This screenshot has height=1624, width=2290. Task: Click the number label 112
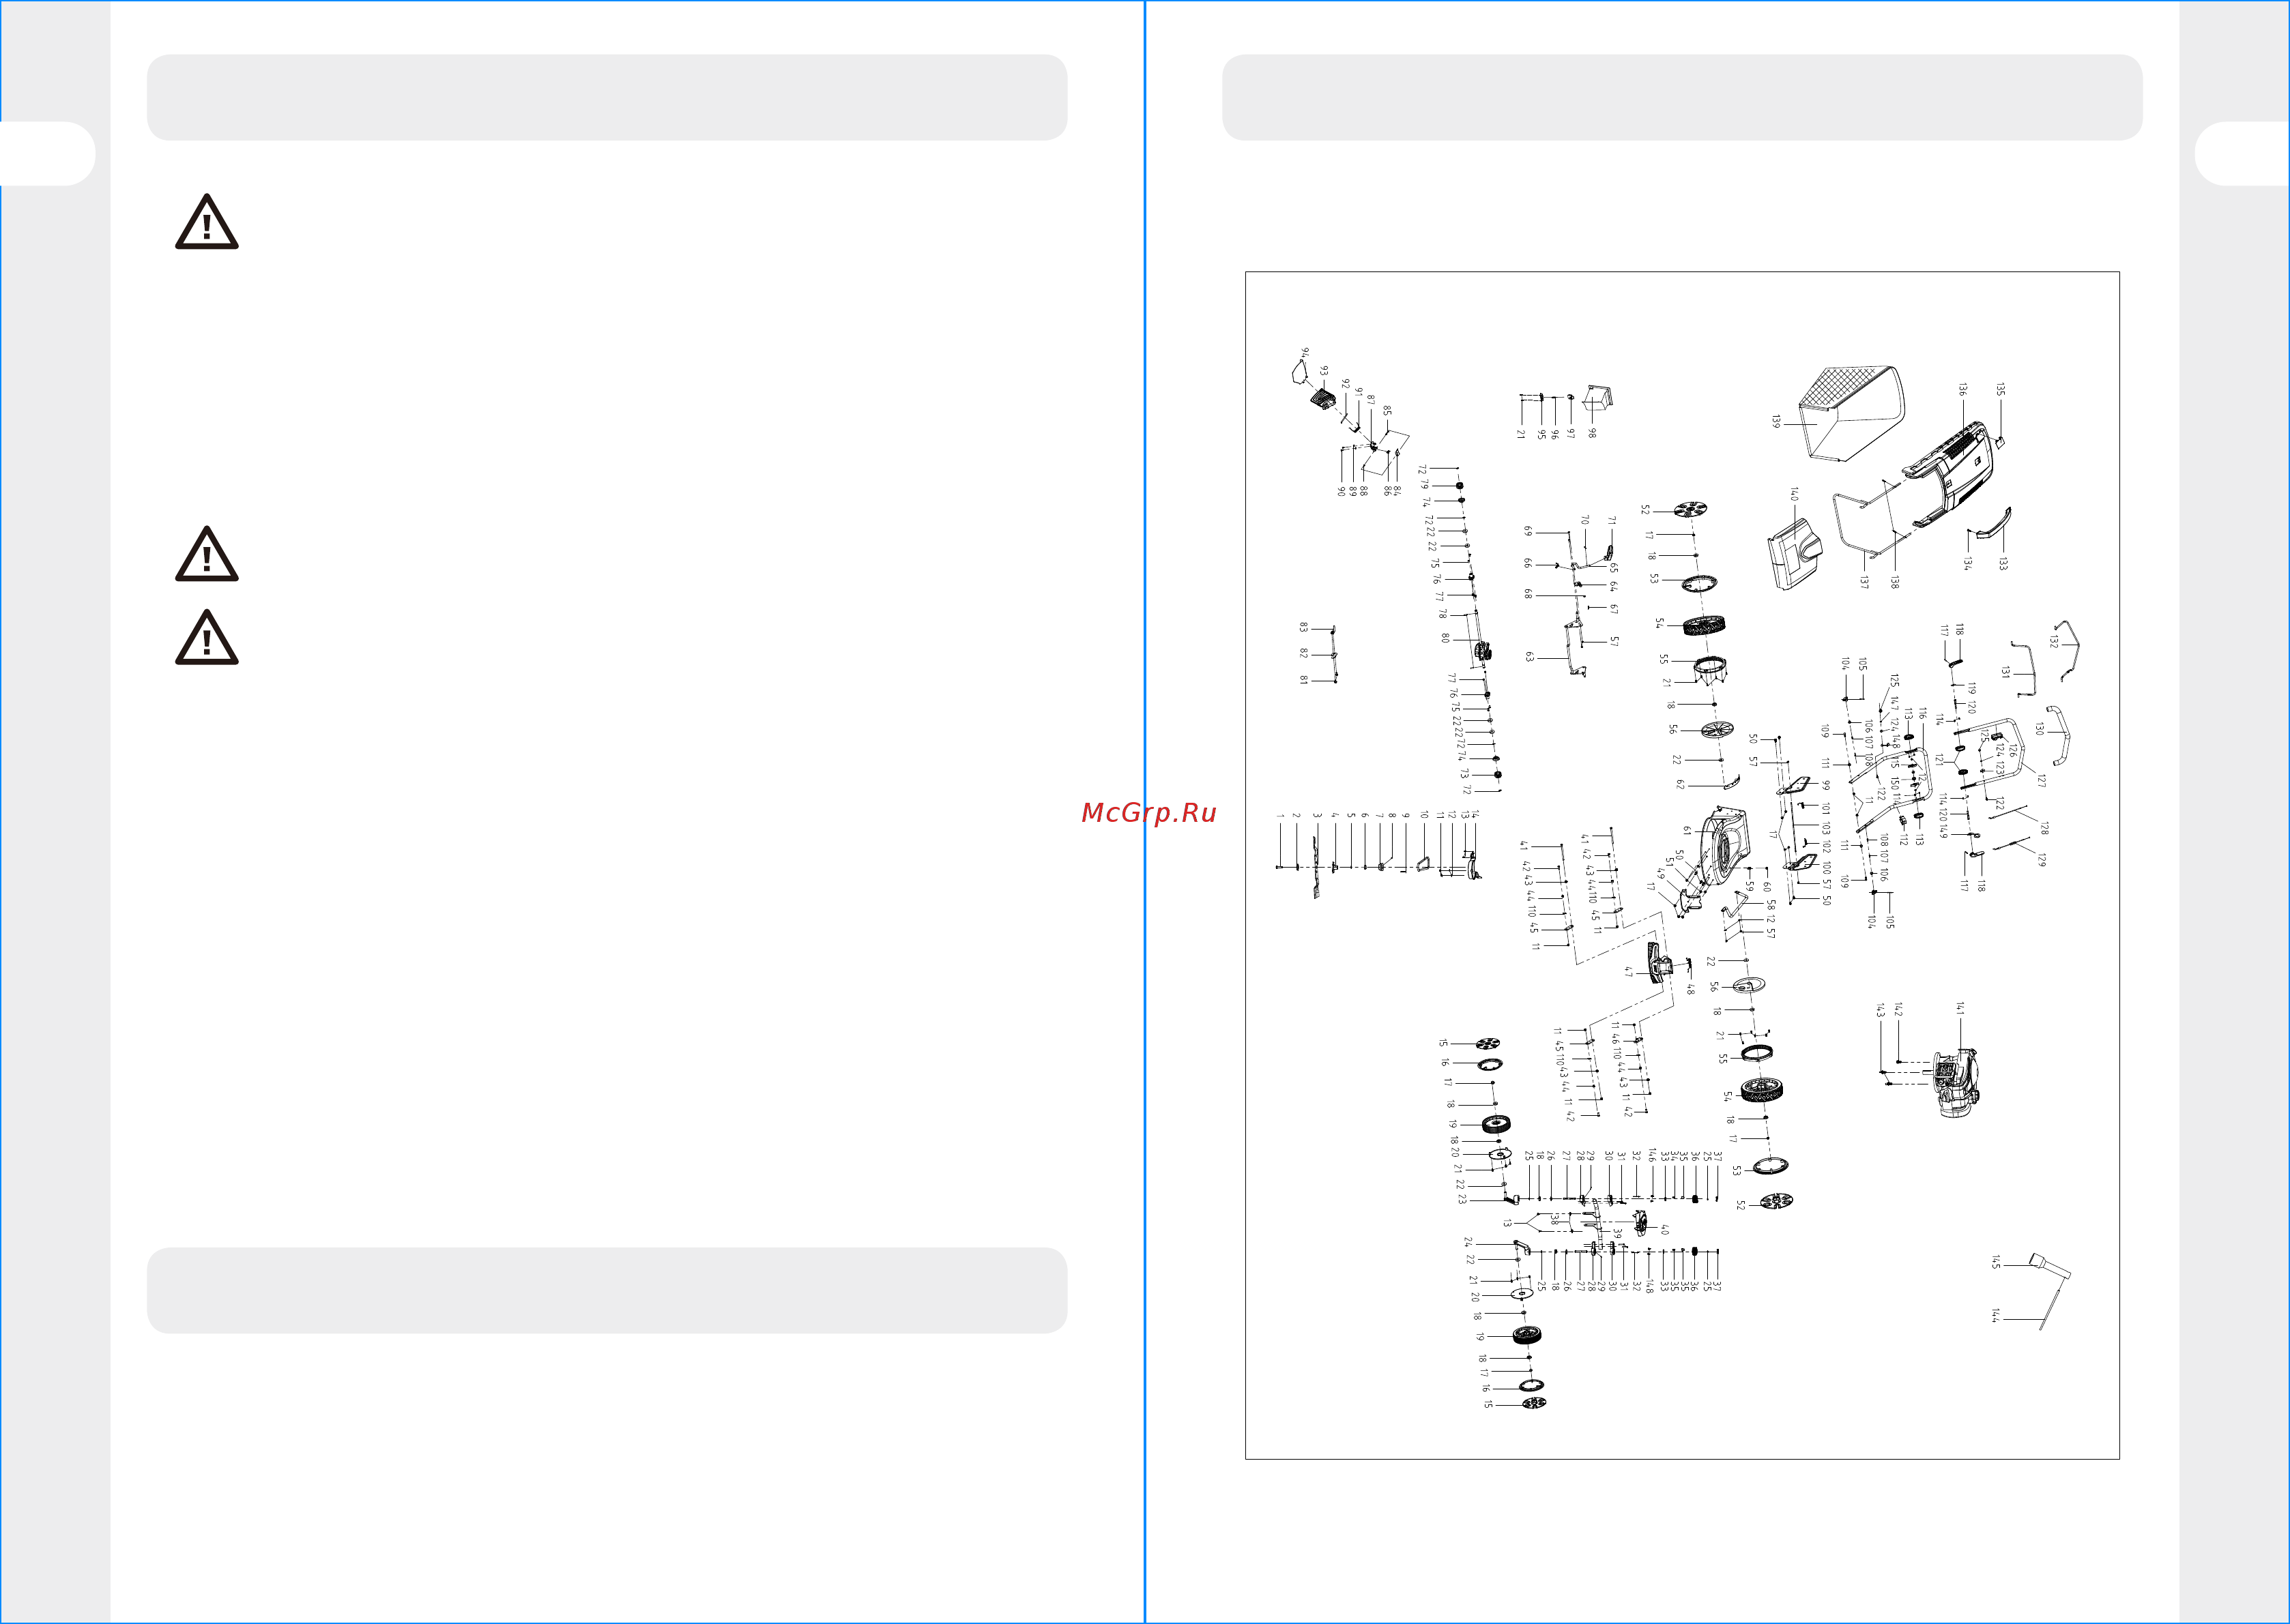(x=1904, y=839)
